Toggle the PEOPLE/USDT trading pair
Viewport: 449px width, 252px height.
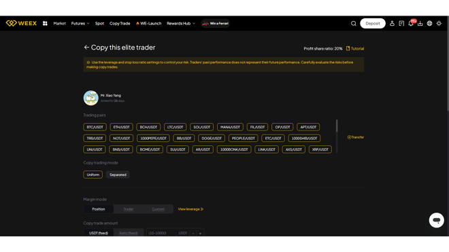click(243, 138)
